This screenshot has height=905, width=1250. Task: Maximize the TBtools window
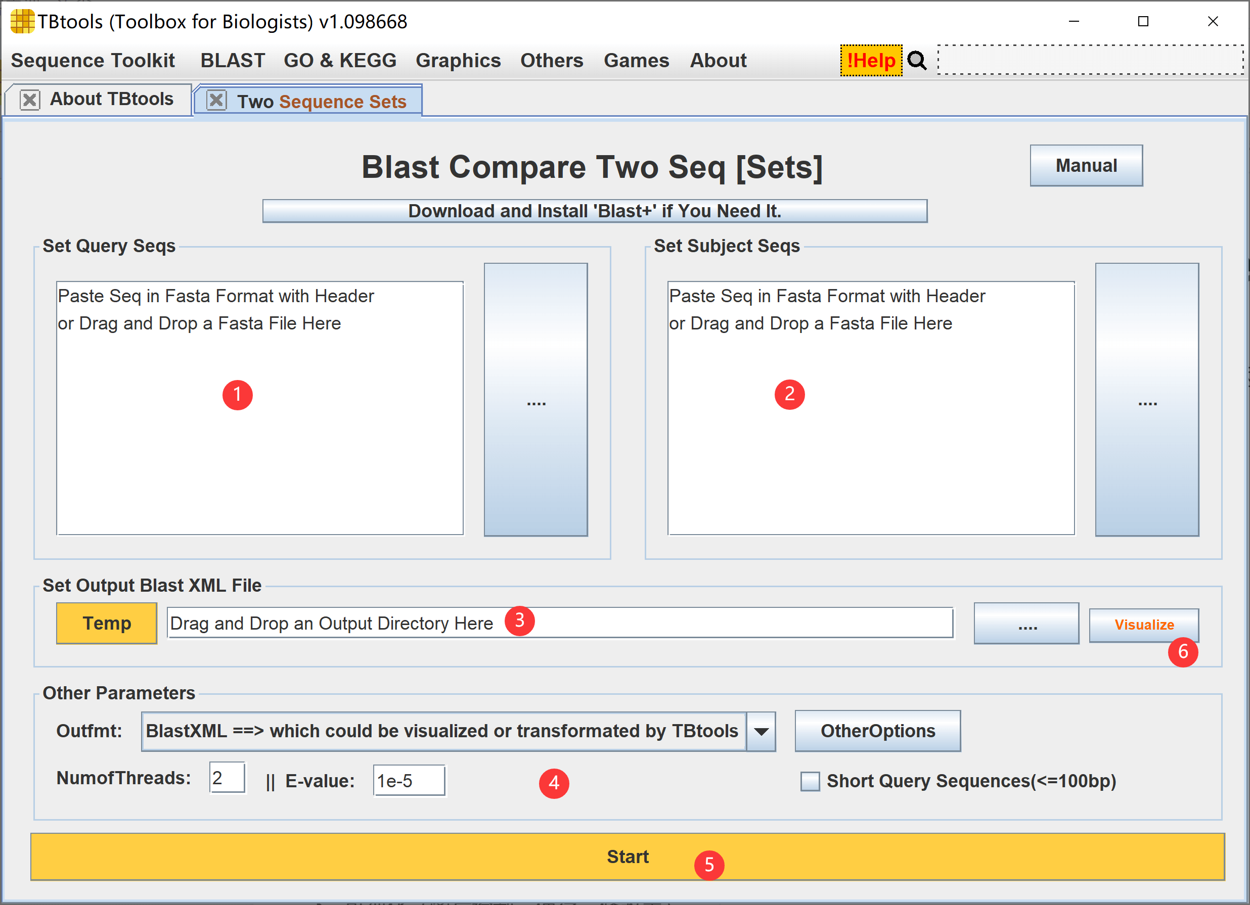1143,22
